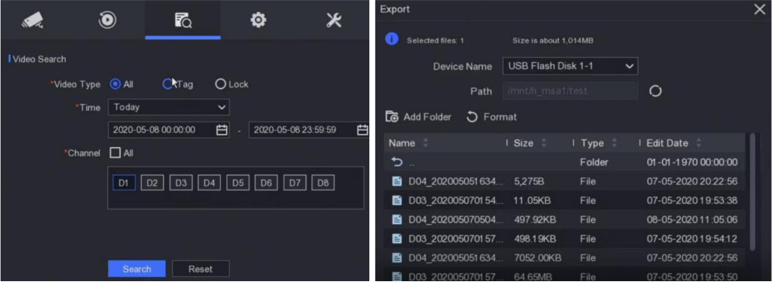The height and width of the screenshot is (283, 772).
Task: Select channel D4 in channel list
Action: (208, 183)
